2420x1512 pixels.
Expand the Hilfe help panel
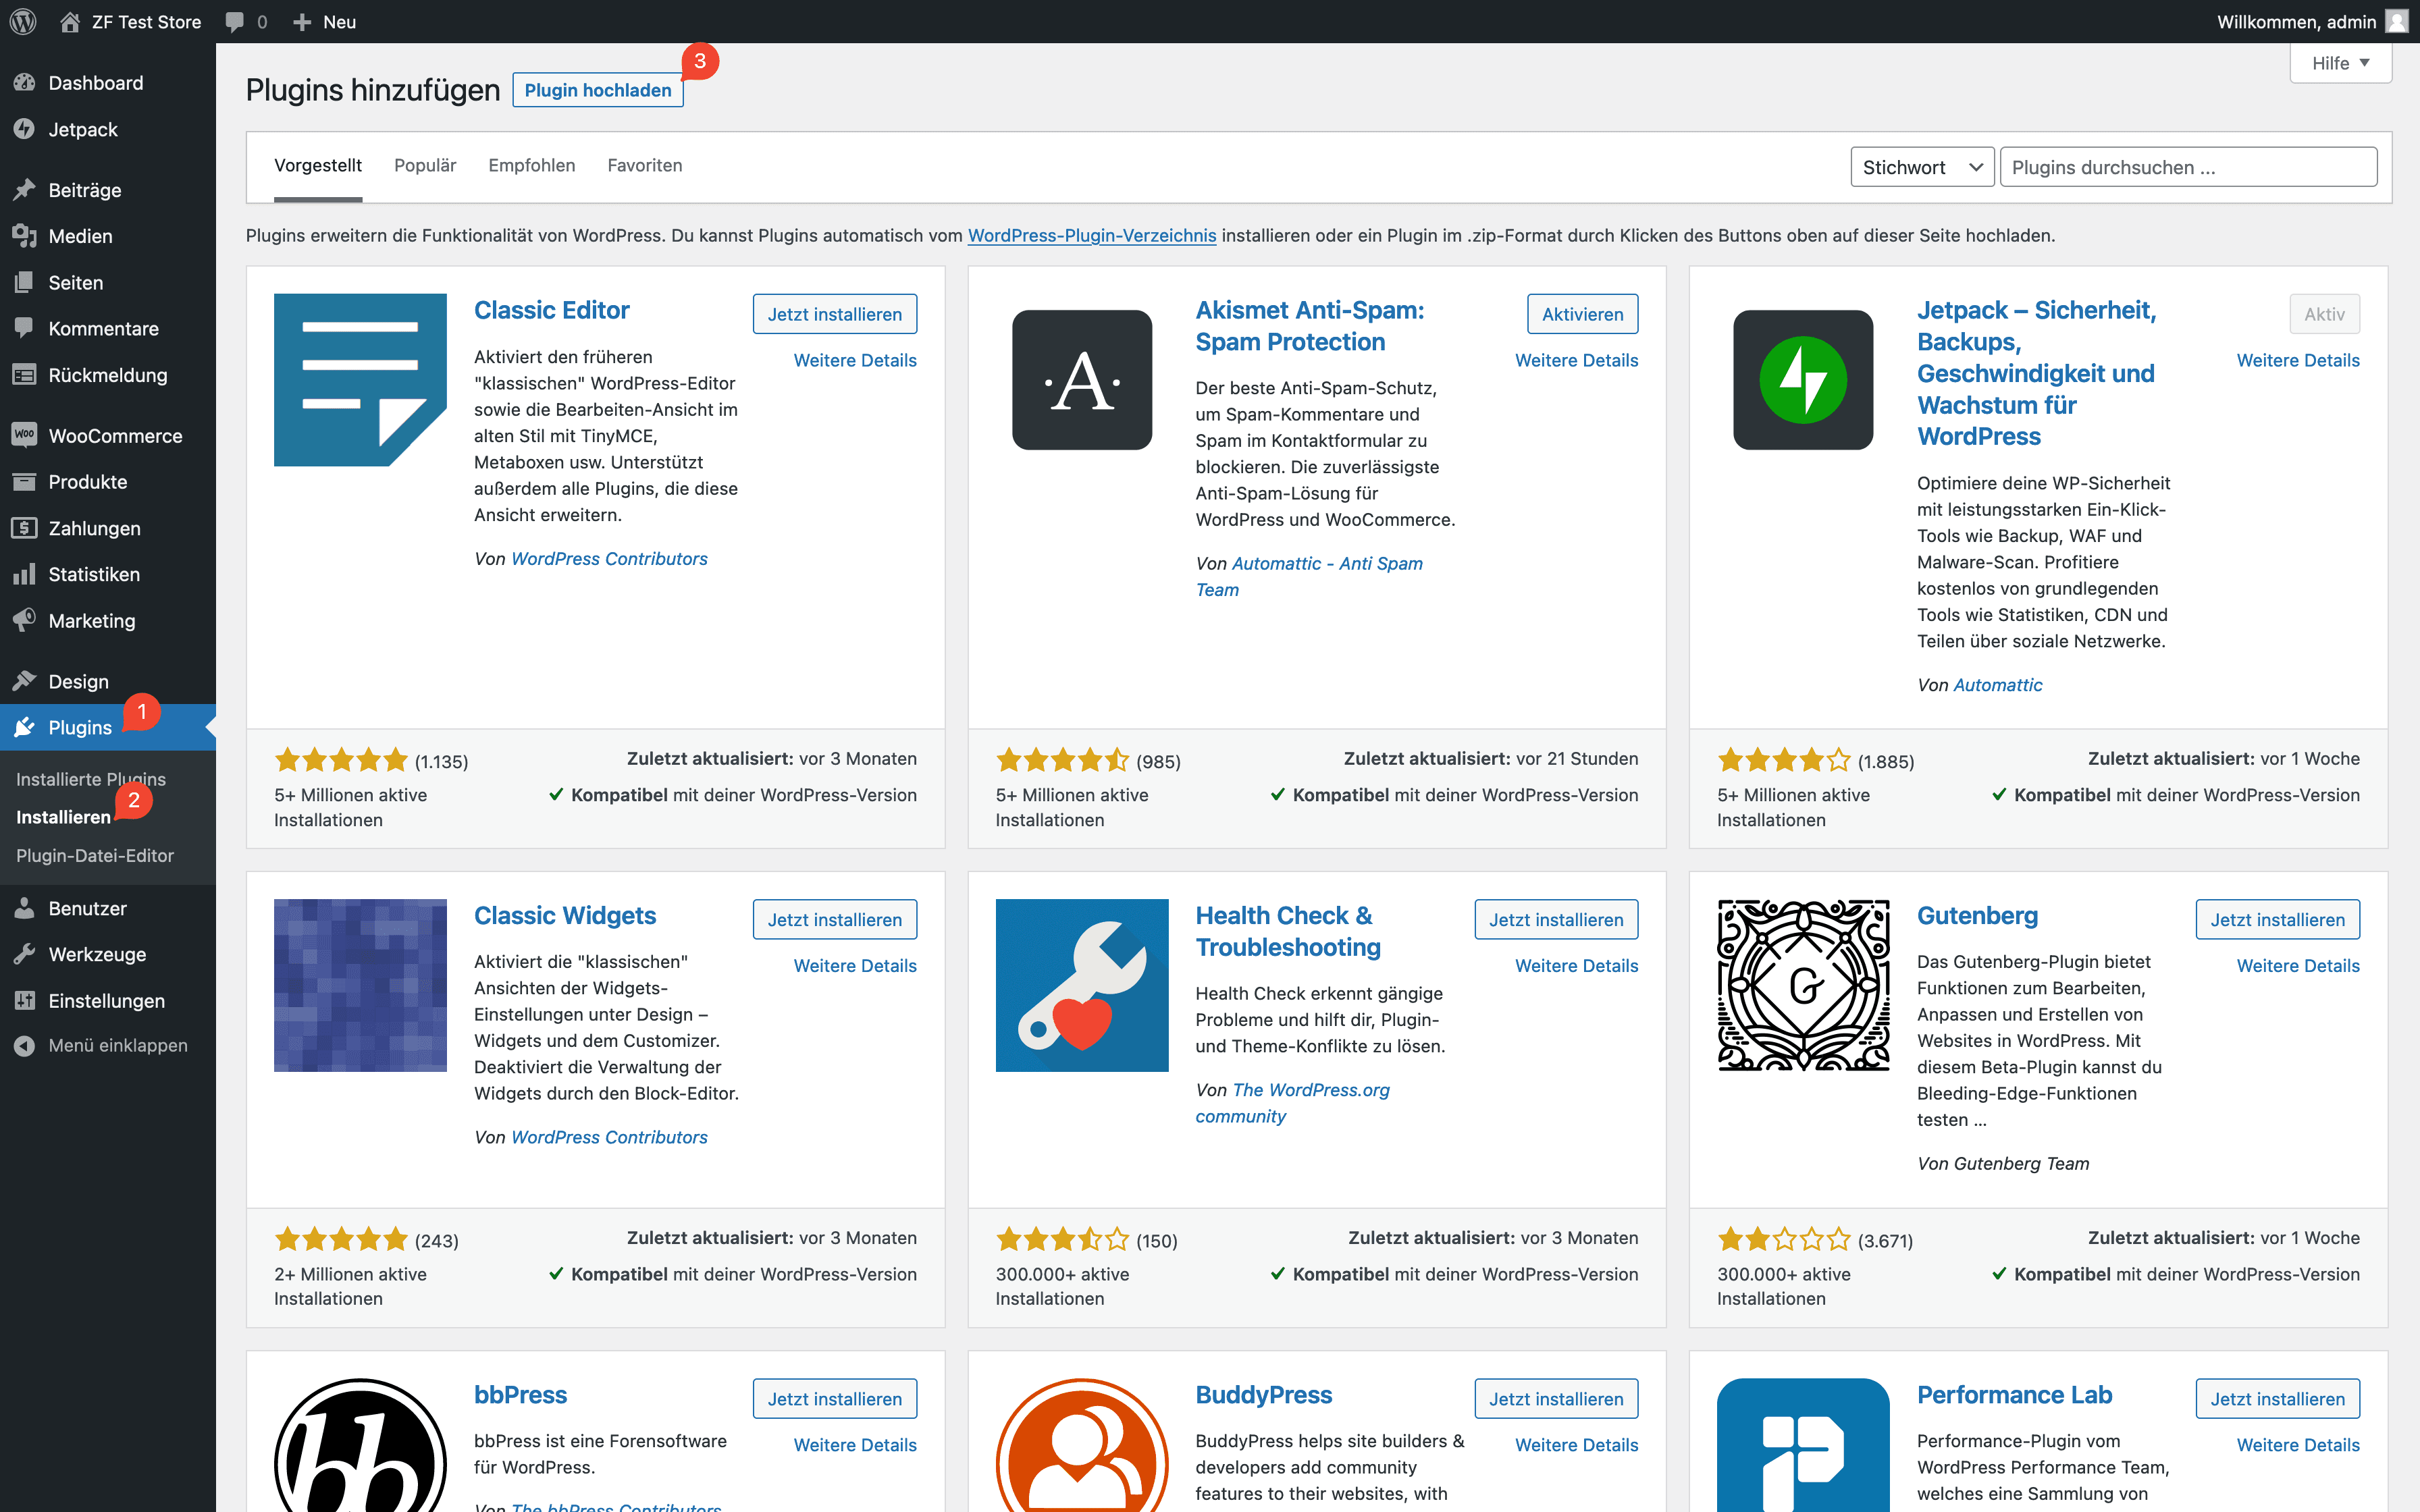pyautogui.click(x=2340, y=63)
